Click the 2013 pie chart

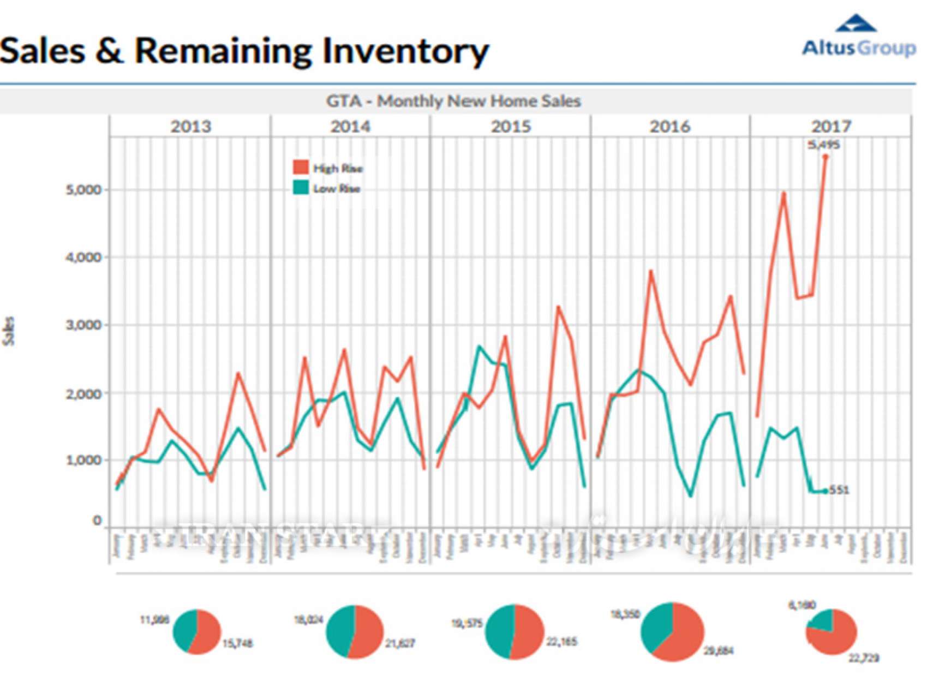(197, 631)
